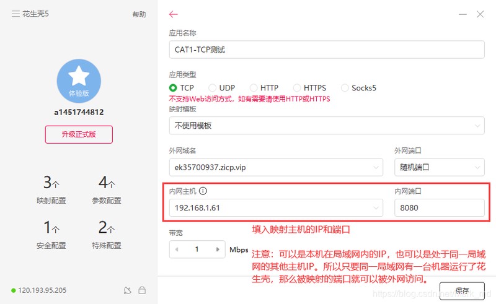
Task: Click the IP address 120.193.95.205
Action: (x=42, y=290)
